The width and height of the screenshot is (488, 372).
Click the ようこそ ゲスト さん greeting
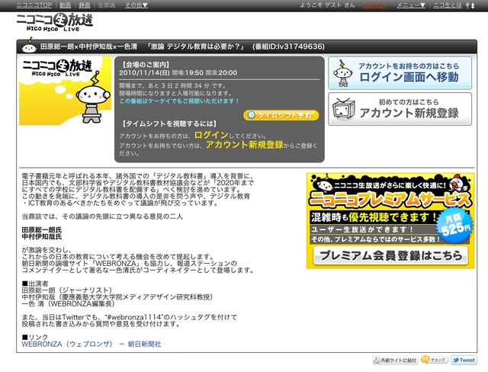coord(327,5)
